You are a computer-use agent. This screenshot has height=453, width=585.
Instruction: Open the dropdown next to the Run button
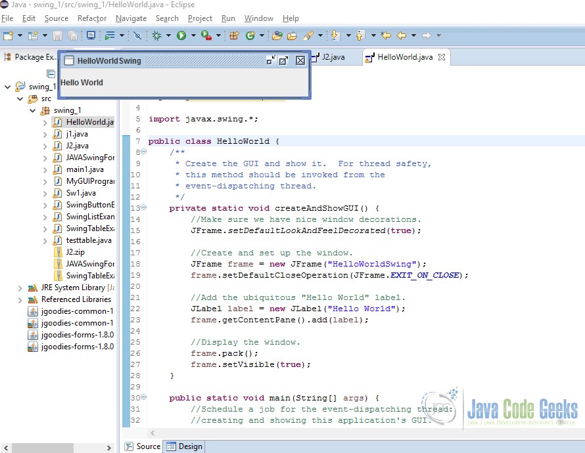click(x=193, y=35)
